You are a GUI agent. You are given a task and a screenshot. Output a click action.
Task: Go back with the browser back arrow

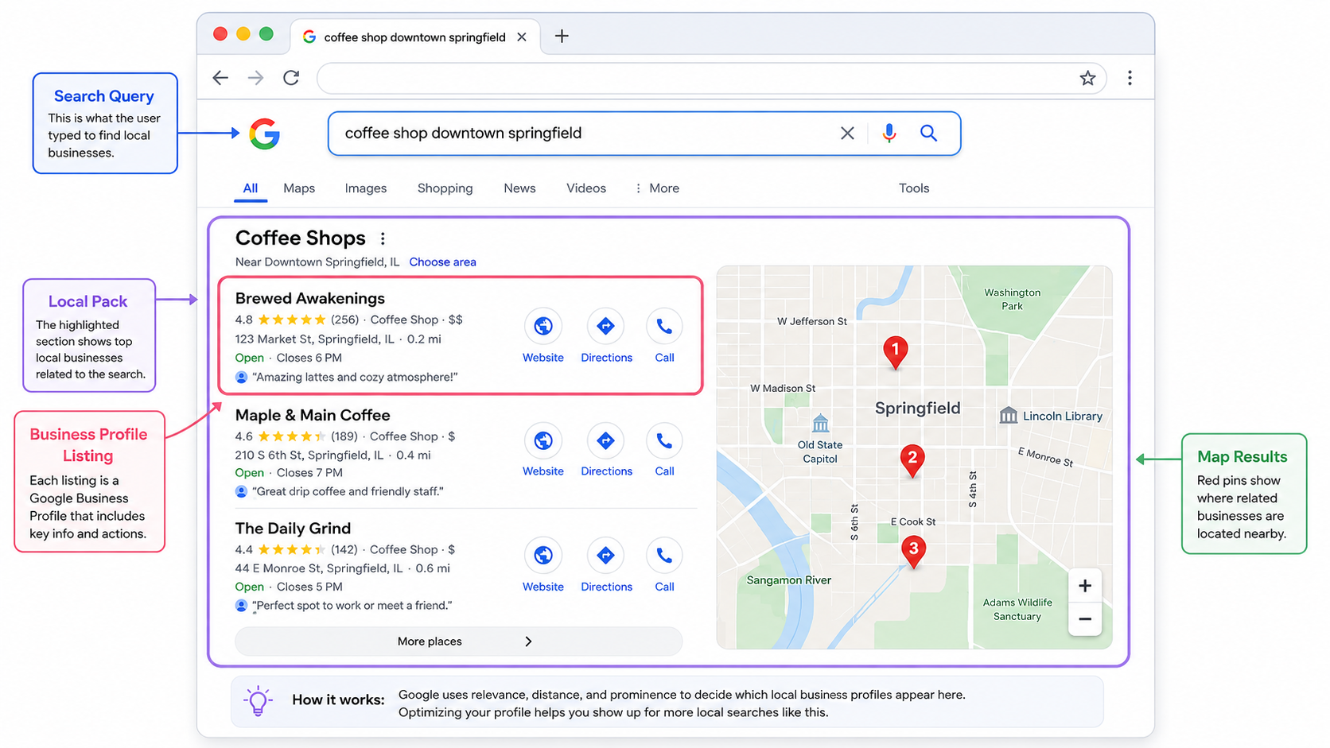coord(220,78)
